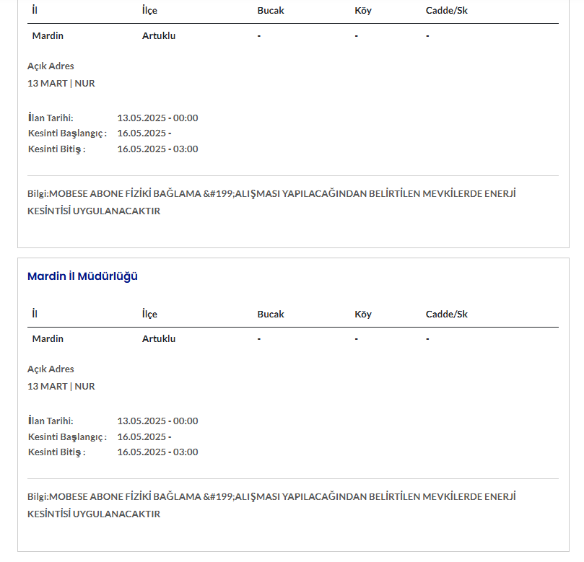Image resolution: width=584 pixels, height=562 pixels.
Task: Click the Cadde/Sk header in upper table
Action: coord(446,11)
